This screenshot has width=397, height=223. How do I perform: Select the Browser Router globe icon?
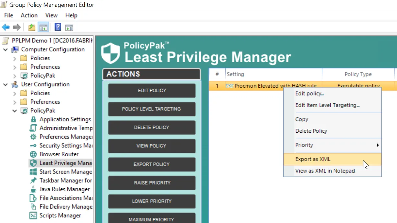[x=33, y=154]
